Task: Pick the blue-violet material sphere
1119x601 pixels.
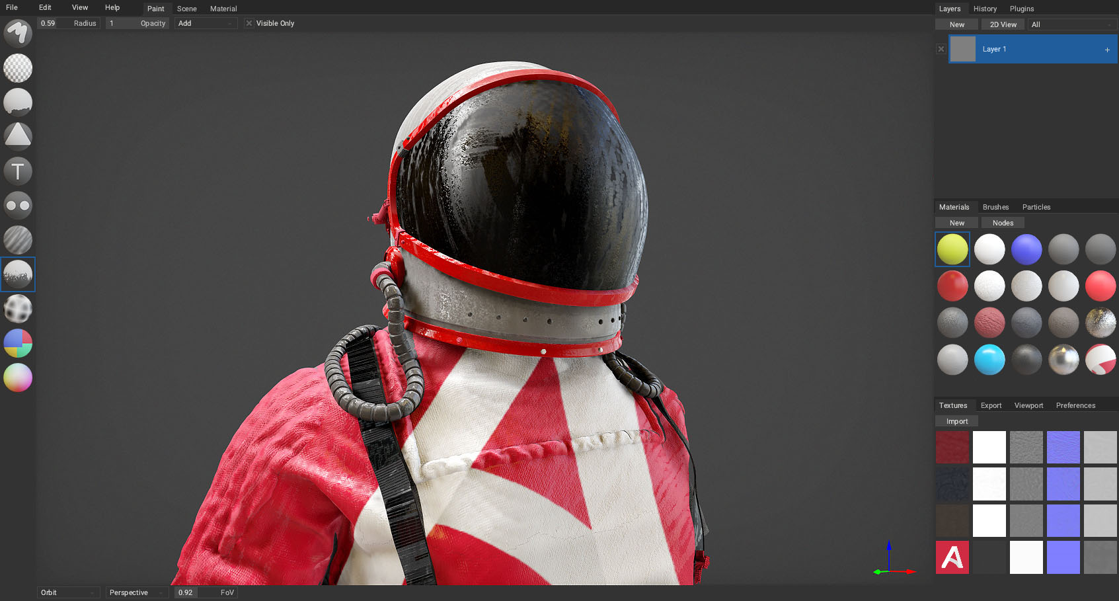Action: point(1026,249)
